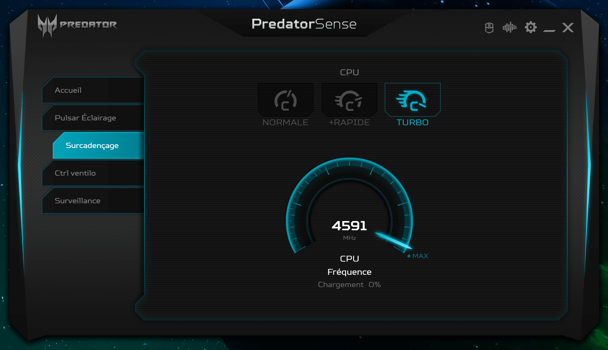This screenshot has width=608, height=350.
Task: Click the TURBO label text
Action: click(x=412, y=122)
